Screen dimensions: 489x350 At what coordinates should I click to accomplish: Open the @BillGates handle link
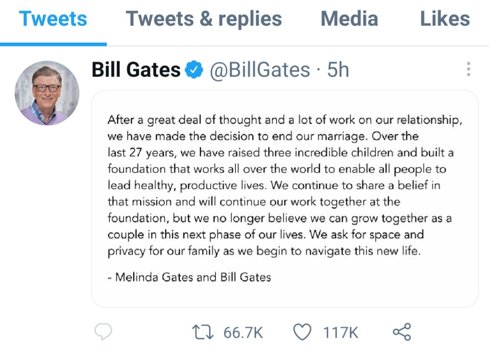pyautogui.click(x=260, y=70)
